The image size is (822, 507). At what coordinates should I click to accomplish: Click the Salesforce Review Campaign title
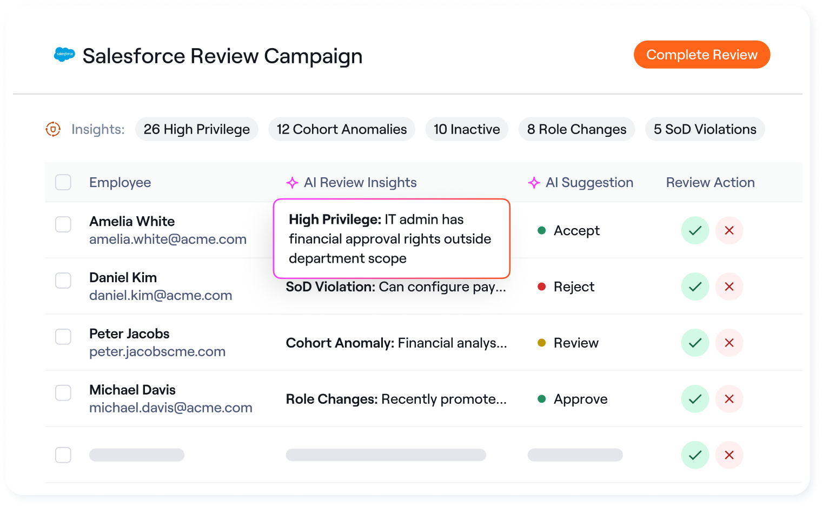pyautogui.click(x=222, y=56)
